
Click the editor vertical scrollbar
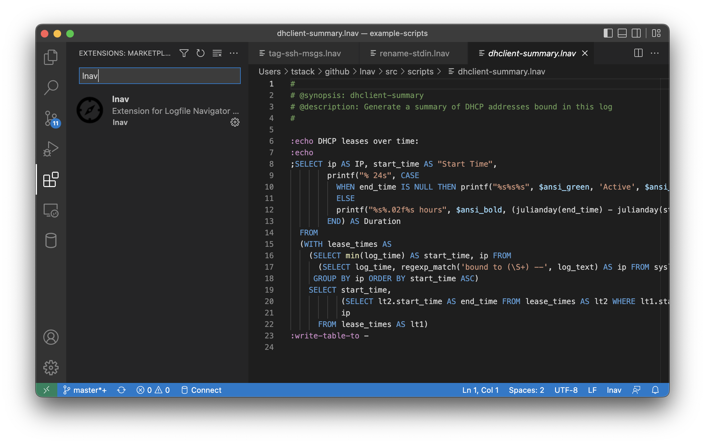pyautogui.click(x=665, y=230)
